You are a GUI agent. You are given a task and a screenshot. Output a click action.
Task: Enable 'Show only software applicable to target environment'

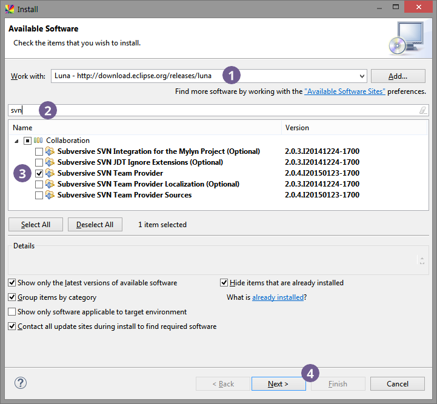(13, 312)
